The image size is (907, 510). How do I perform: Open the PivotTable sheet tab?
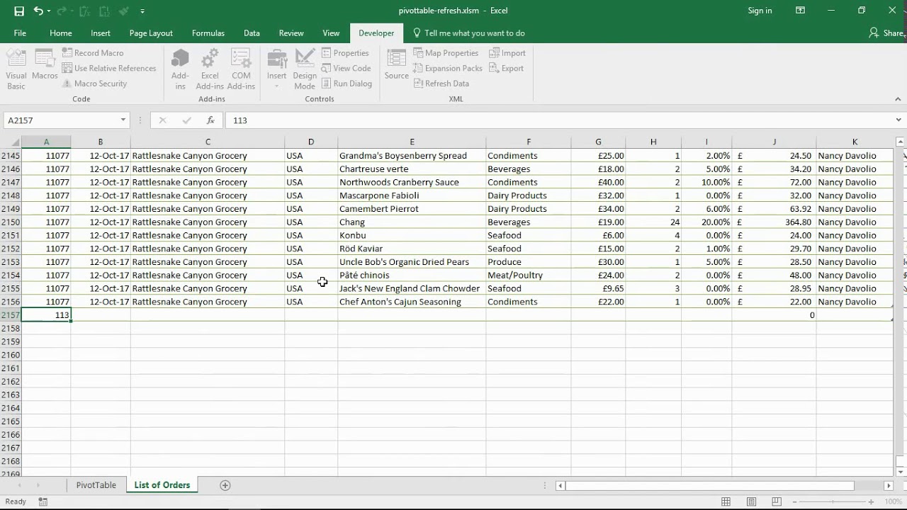(95, 484)
